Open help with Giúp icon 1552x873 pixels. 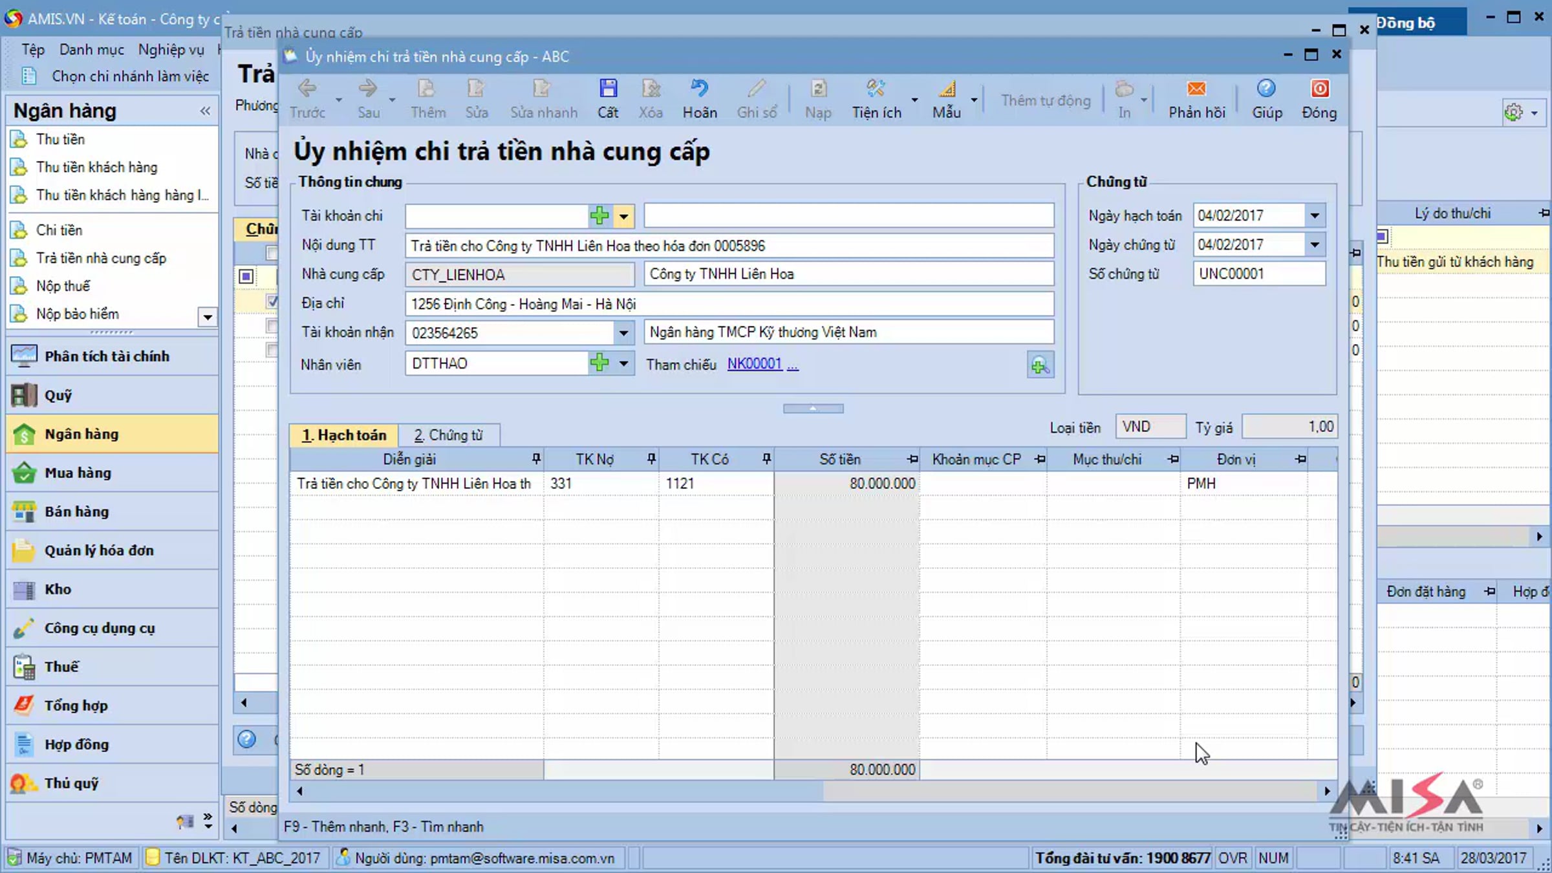(x=1266, y=89)
